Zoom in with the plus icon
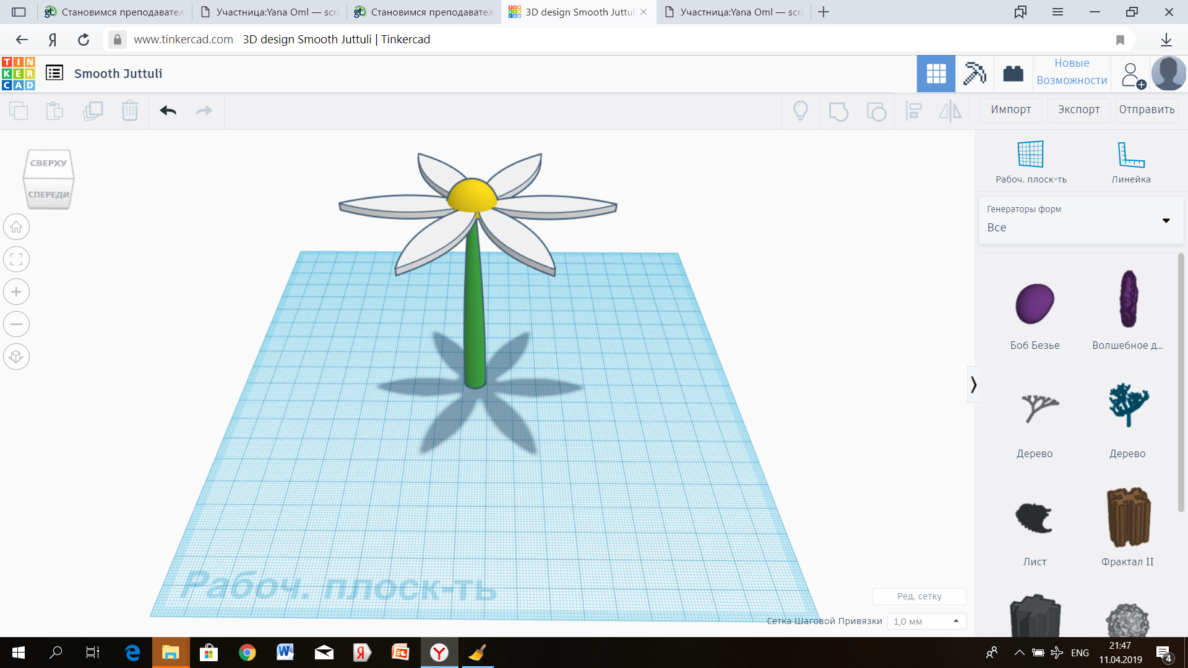Image resolution: width=1188 pixels, height=668 pixels. (17, 292)
